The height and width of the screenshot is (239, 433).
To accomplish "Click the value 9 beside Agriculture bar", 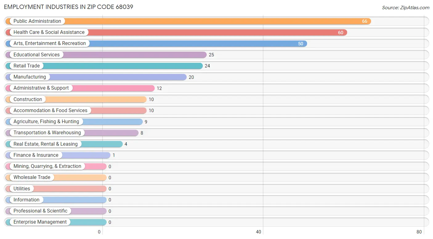I will (146, 122).
